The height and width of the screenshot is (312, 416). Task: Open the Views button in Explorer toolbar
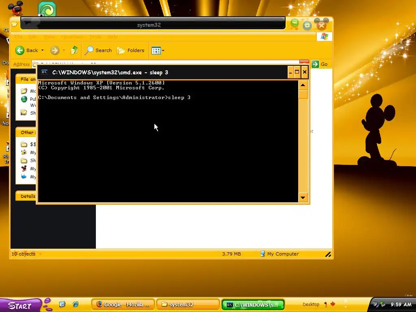coord(156,50)
